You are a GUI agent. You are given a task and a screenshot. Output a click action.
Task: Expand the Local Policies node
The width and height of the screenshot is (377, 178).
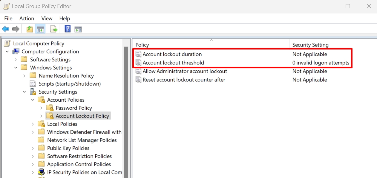point(33,124)
